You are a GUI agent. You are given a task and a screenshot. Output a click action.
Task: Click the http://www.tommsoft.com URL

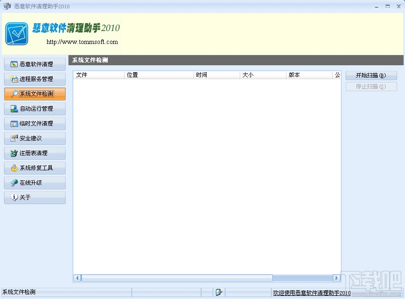[x=82, y=42]
